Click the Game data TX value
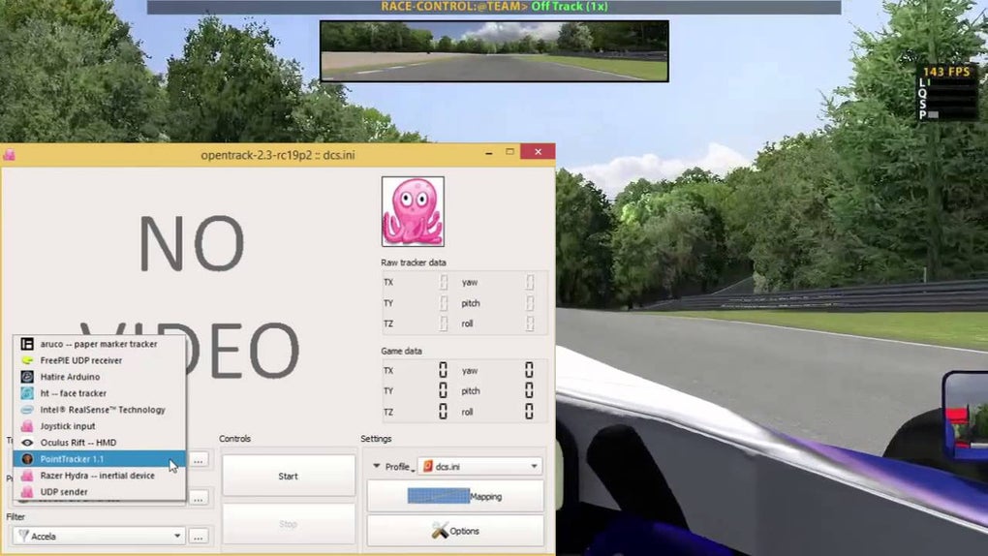 tap(443, 370)
